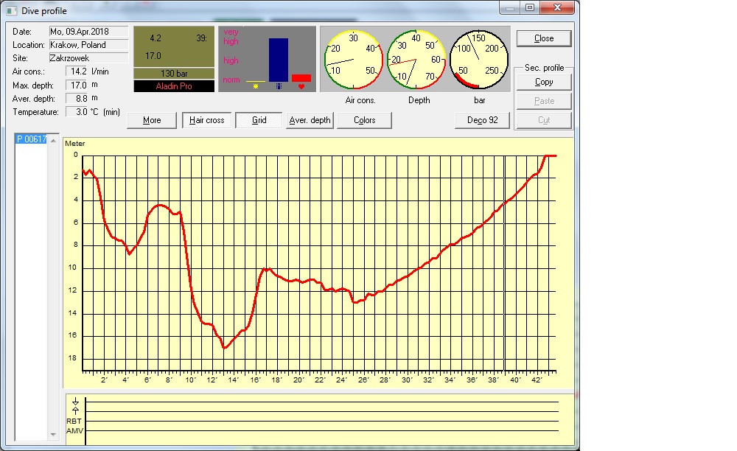
Task: Click the 130 bar pressure label
Action: click(x=174, y=73)
